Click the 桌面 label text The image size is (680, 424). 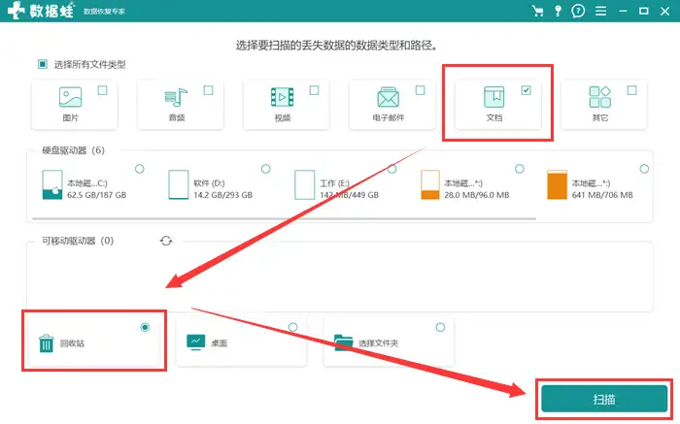point(219,343)
